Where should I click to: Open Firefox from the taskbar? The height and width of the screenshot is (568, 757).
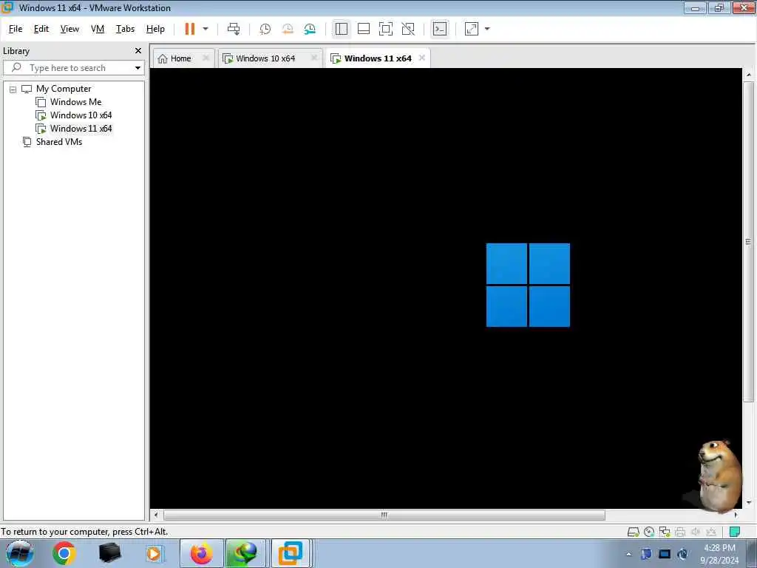(201, 553)
